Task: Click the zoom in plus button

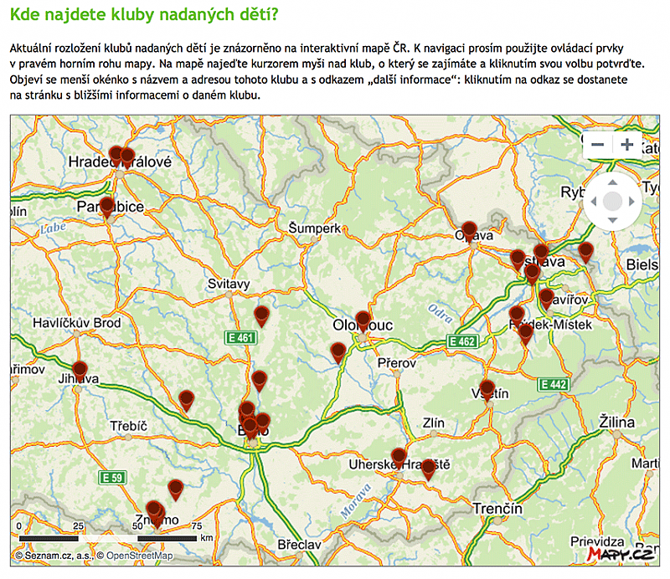Action: (626, 145)
